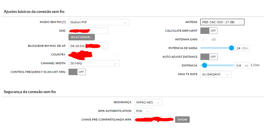Turn on Auto Adjust Distance toggle
This screenshot has height=134, width=268.
click(x=209, y=57)
